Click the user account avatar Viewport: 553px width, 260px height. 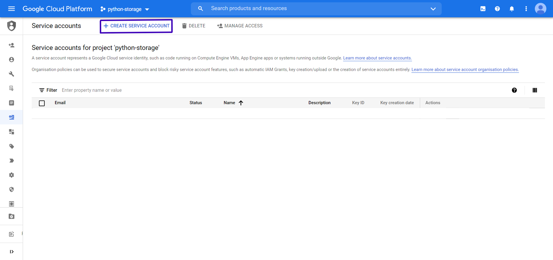(x=540, y=9)
